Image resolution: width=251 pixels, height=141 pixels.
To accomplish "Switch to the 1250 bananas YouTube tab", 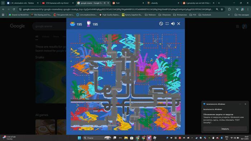I will tap(57, 3).
